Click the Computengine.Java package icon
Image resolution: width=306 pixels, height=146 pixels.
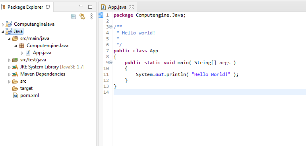click(22, 46)
